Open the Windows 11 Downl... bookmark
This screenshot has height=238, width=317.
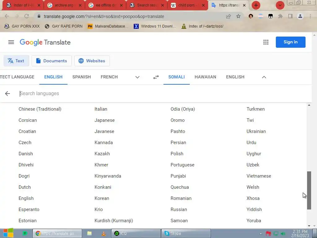[x=155, y=26]
